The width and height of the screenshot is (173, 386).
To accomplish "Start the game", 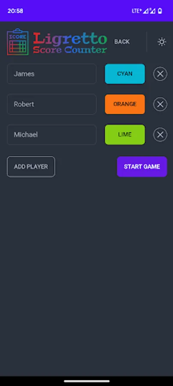I will pyautogui.click(x=142, y=167).
